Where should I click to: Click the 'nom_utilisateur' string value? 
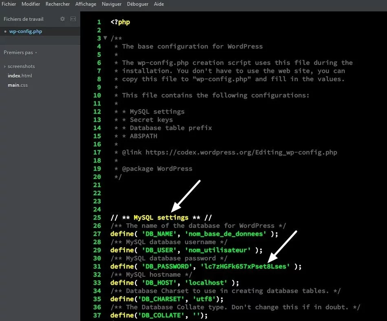point(218,250)
